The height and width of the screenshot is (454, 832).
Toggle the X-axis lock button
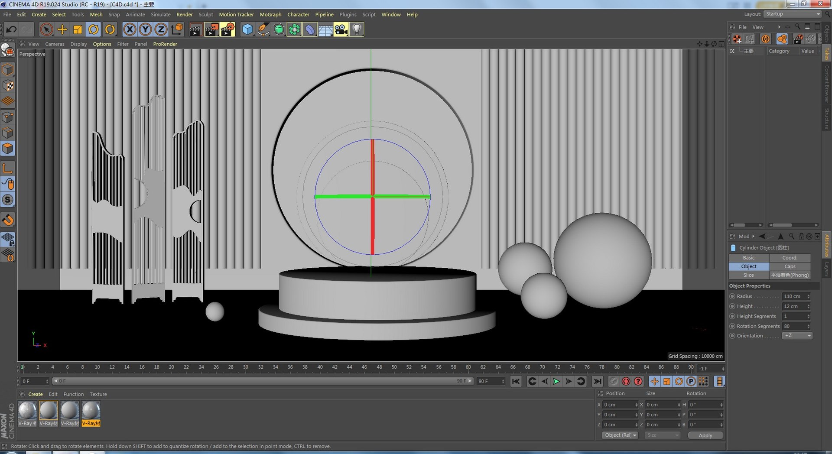(x=130, y=29)
